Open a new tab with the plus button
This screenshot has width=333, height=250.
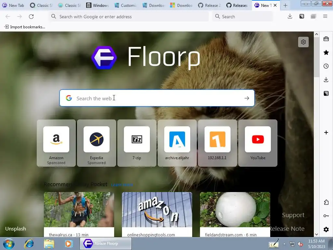click(x=285, y=6)
